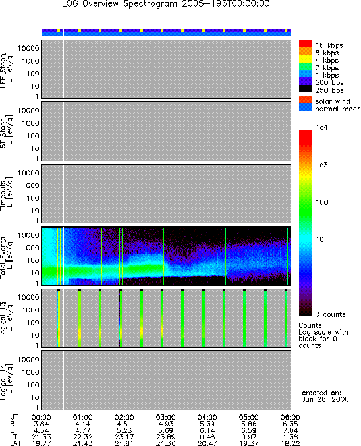Click the LEF Stops spectrogram panel
Image resolution: width=361 pixels, height=446 pixels.
[x=166, y=69]
